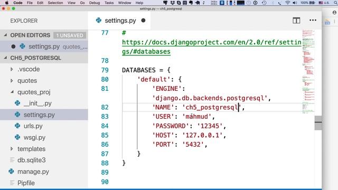Collapse the CH5_POSTGRESQL section
The width and height of the screenshot is (338, 190).
click(x=6, y=58)
